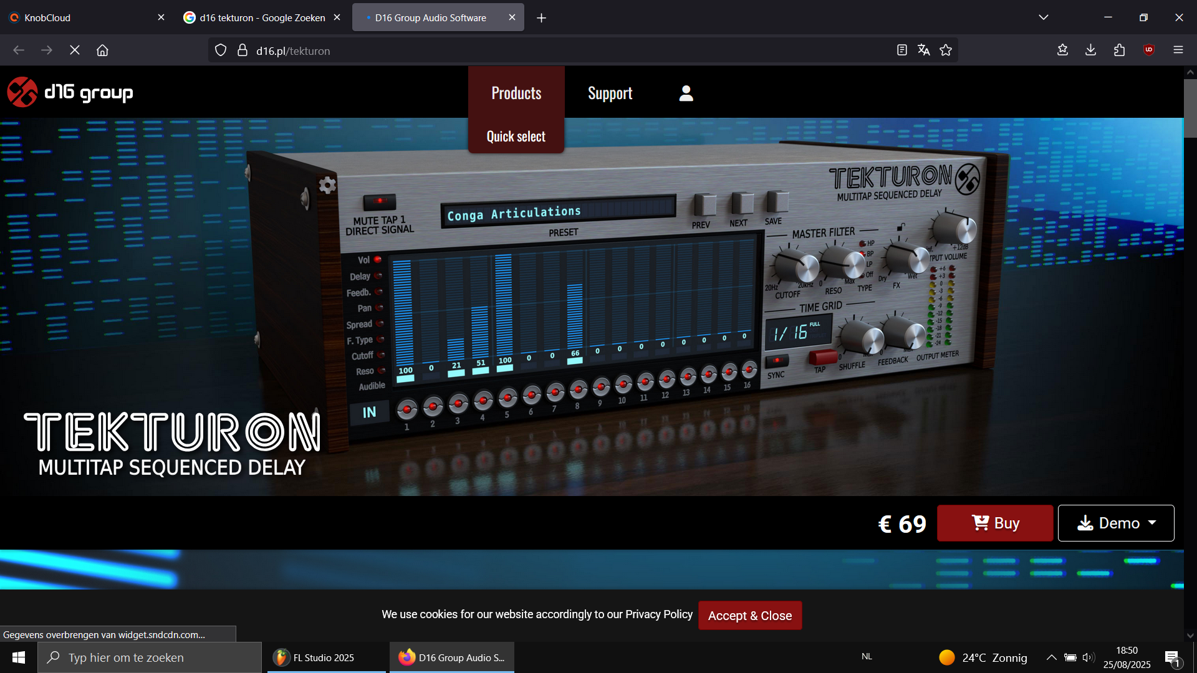This screenshot has height=673, width=1197.
Task: Click the translate page icon
Action: [924, 50]
